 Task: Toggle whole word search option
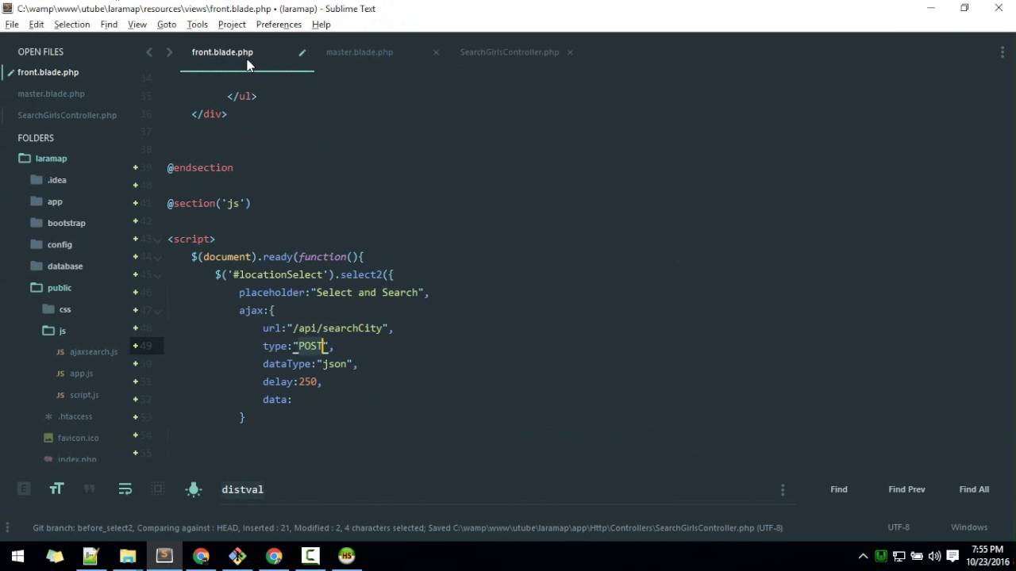click(90, 489)
